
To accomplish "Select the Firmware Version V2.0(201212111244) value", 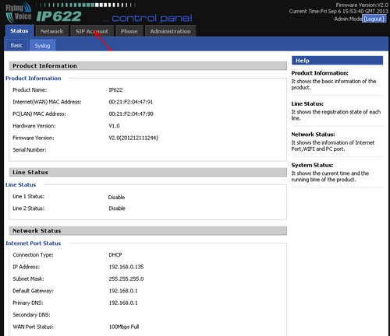I will click(133, 138).
